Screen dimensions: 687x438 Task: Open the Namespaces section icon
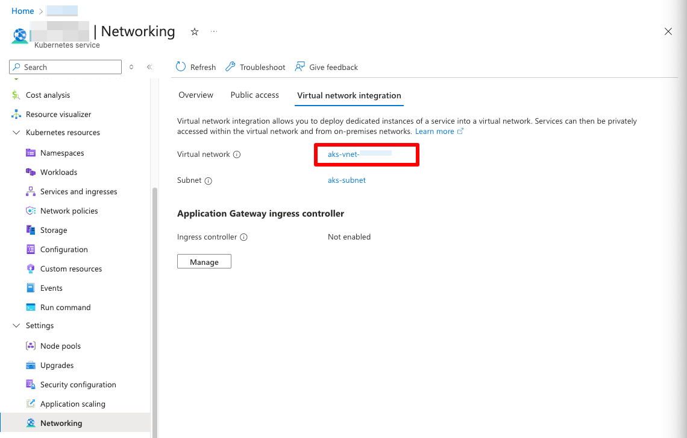pos(31,153)
